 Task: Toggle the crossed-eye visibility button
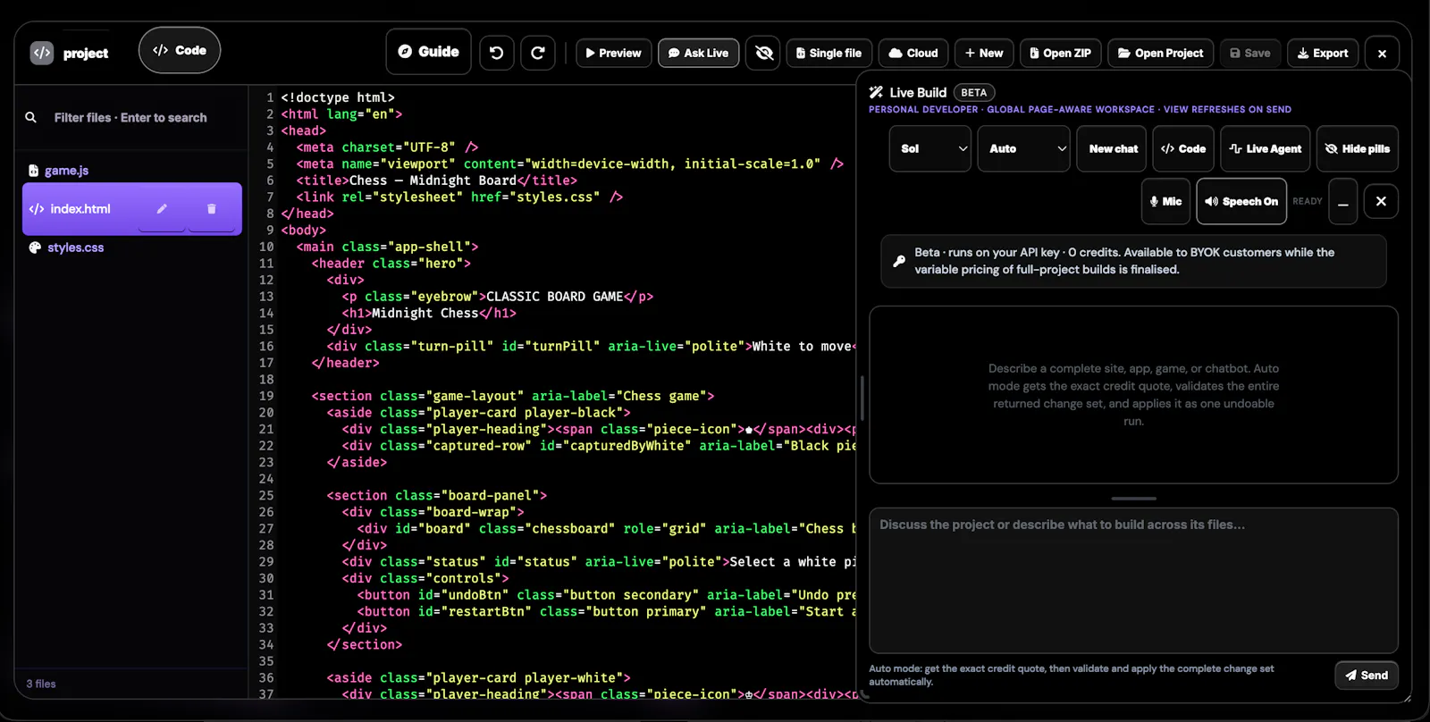click(x=764, y=53)
